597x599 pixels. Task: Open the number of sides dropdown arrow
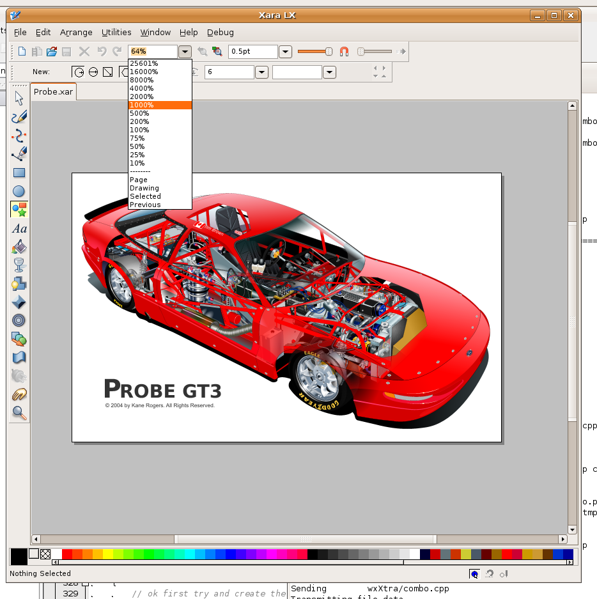click(x=261, y=72)
